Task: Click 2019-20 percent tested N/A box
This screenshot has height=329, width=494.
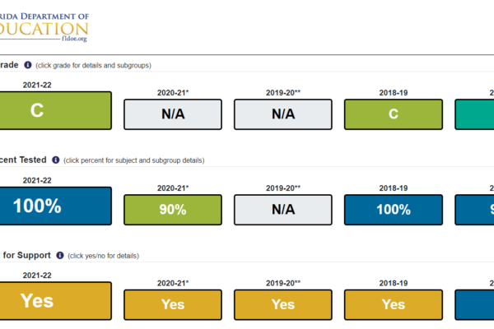Action: [283, 210]
